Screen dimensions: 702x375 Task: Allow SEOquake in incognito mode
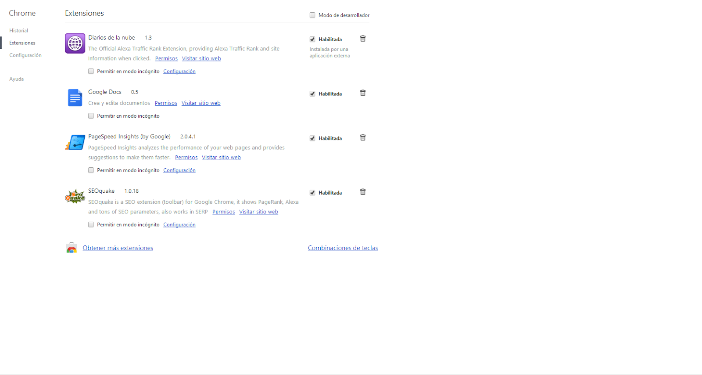pyautogui.click(x=91, y=224)
